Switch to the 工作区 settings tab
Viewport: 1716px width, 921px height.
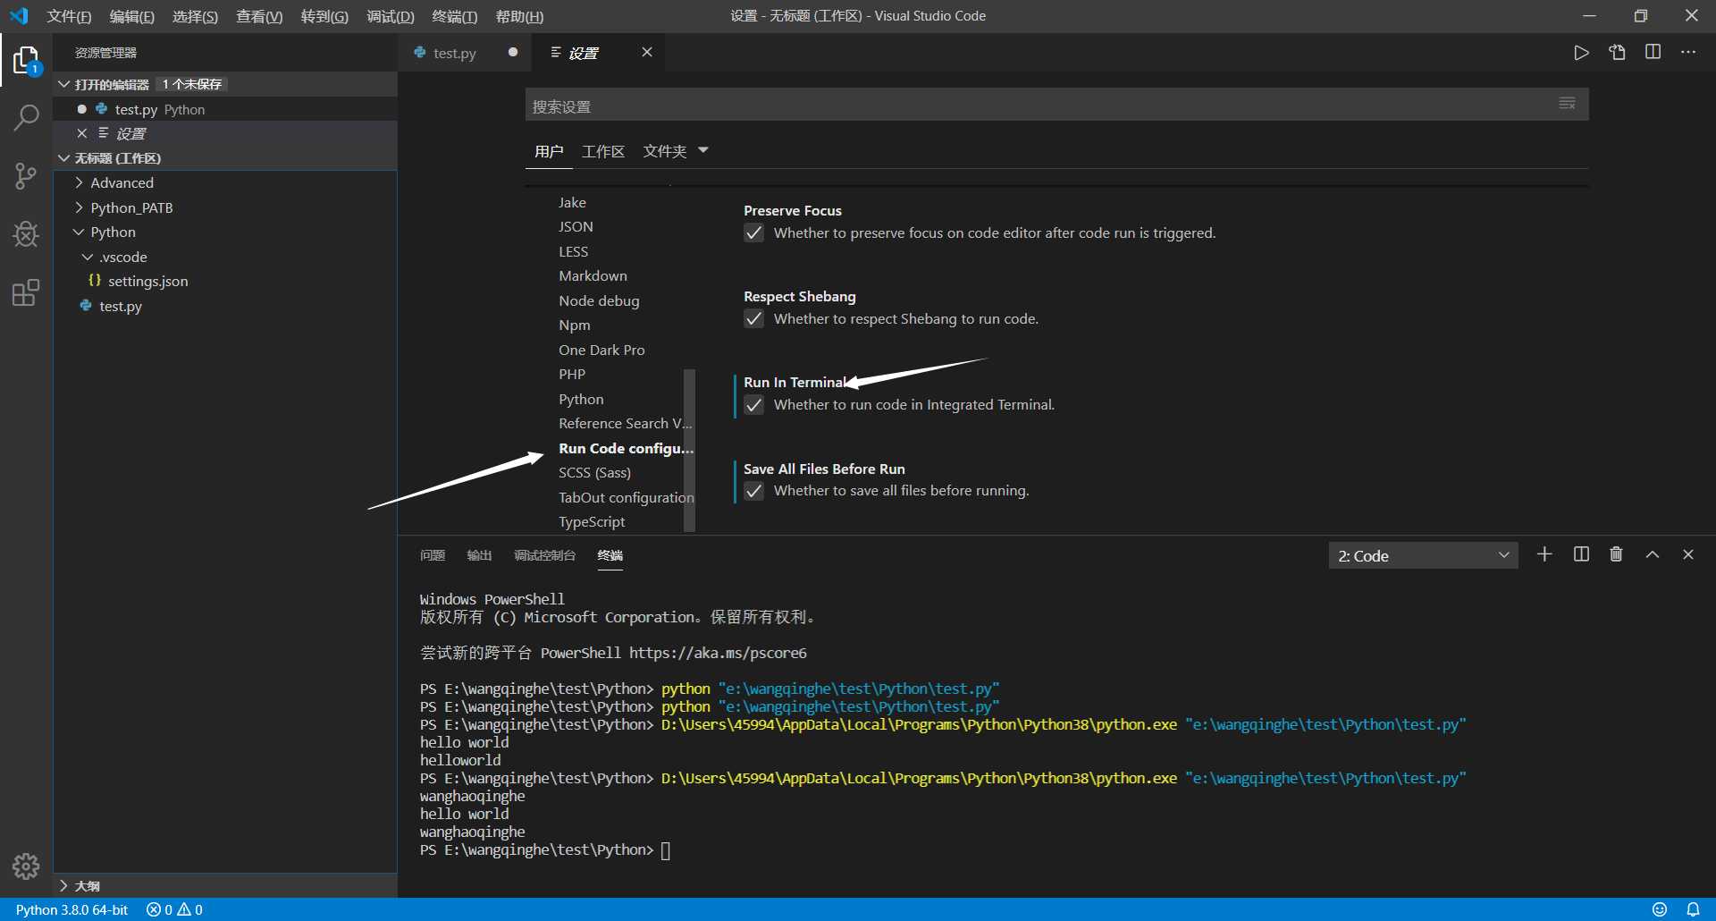pyautogui.click(x=603, y=151)
